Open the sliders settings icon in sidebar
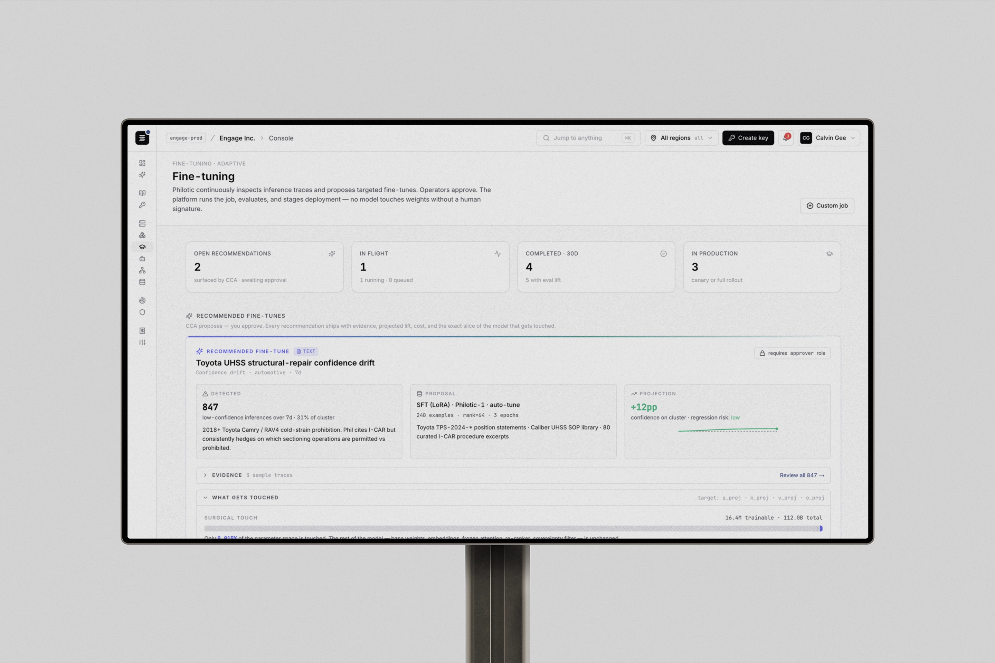The image size is (995, 663). (142, 343)
